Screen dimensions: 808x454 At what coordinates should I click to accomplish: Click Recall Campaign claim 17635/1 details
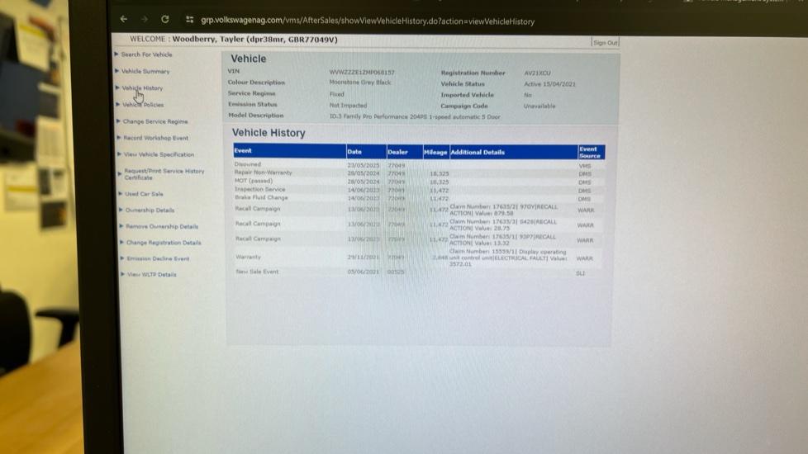[x=503, y=240]
